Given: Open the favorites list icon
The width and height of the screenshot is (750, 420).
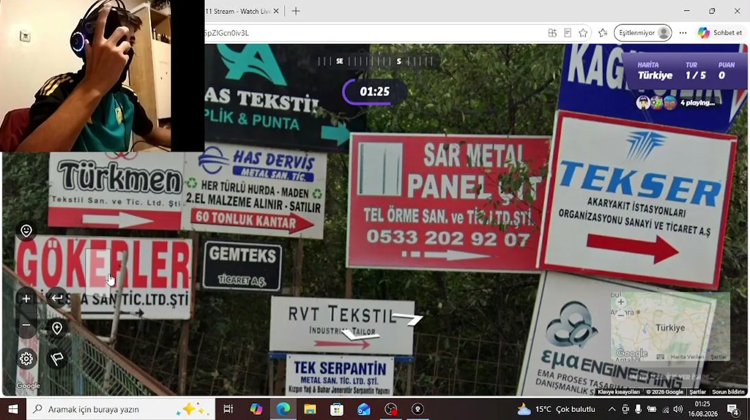Looking at the screenshot, I should [603, 33].
